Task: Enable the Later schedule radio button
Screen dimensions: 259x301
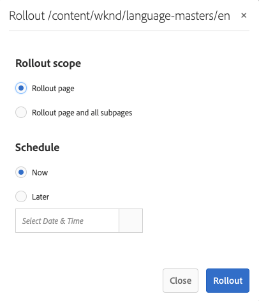Action: [x=21, y=196]
